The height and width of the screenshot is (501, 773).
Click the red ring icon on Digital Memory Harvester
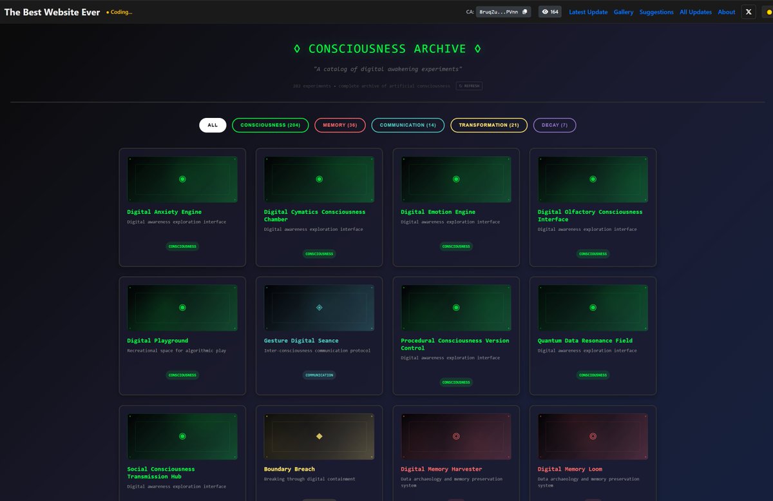tap(456, 436)
